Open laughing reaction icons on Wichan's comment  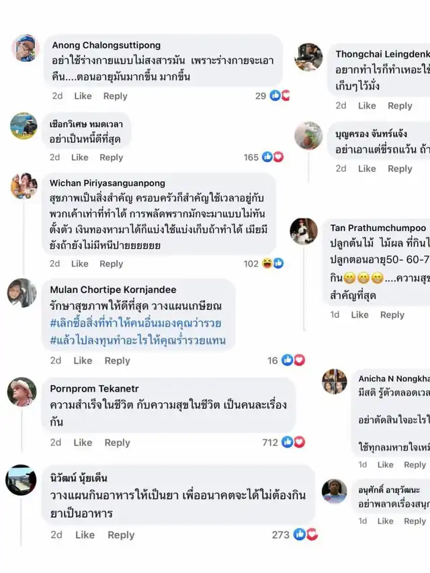tap(273, 263)
